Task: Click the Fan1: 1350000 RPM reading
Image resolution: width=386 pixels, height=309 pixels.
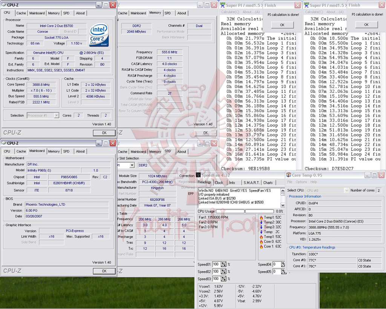Action: point(213,217)
